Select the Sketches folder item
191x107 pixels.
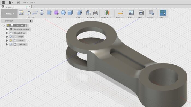[x=22, y=44]
